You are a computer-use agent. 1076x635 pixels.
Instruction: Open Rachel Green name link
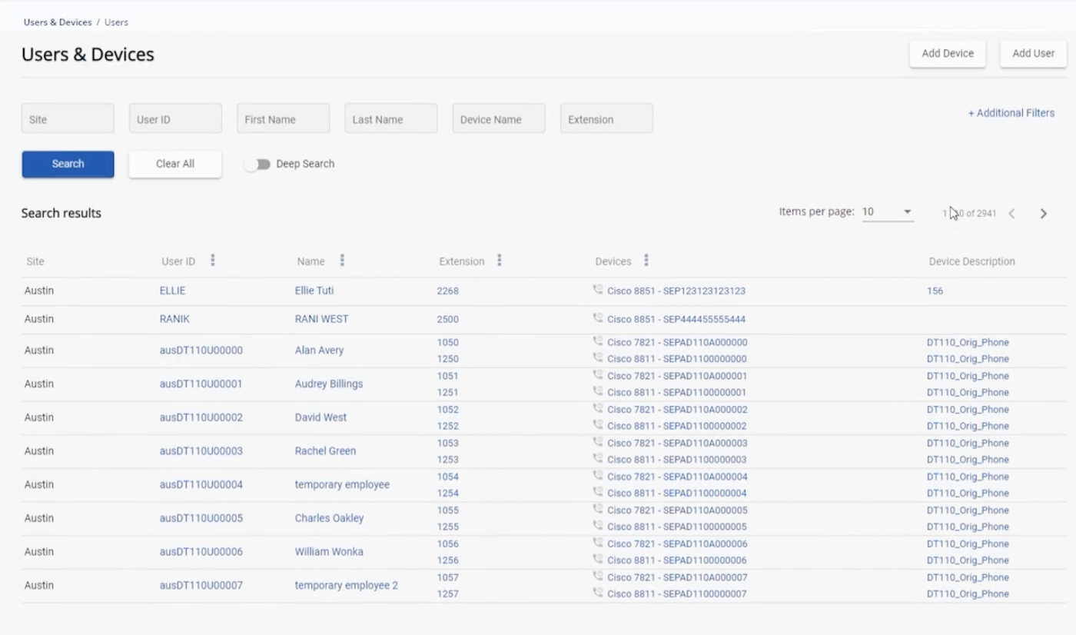(325, 450)
